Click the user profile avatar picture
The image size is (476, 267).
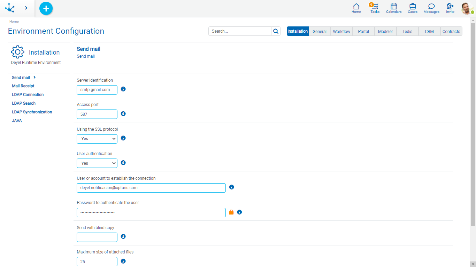[467, 8]
